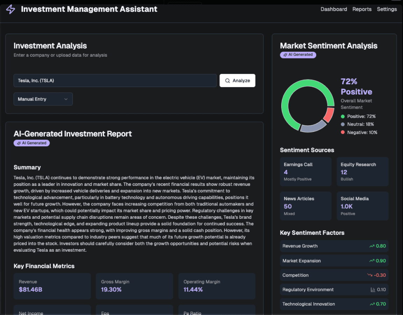Click the Key Sentiment Factors heading
The width and height of the screenshot is (403, 315).
click(312, 233)
